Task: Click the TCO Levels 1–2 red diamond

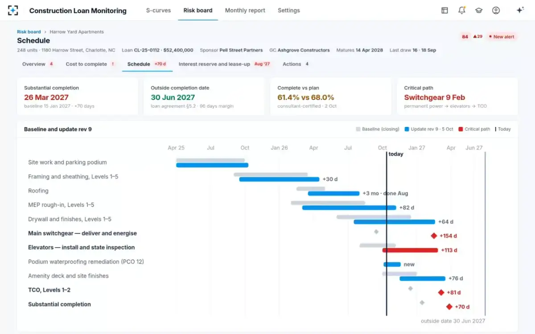Action: pos(441,293)
